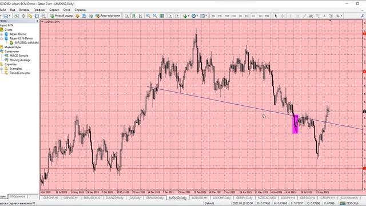This screenshot has height=206, width=366.
Task: Select MACD Sample expert advisor
Action: point(19,56)
